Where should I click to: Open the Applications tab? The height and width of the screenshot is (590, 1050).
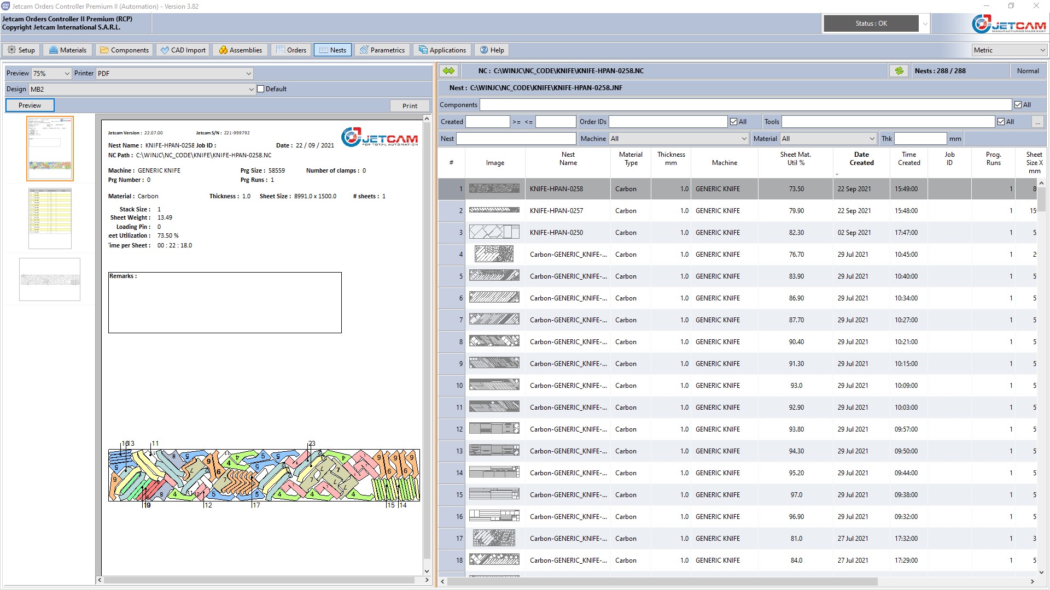(442, 50)
